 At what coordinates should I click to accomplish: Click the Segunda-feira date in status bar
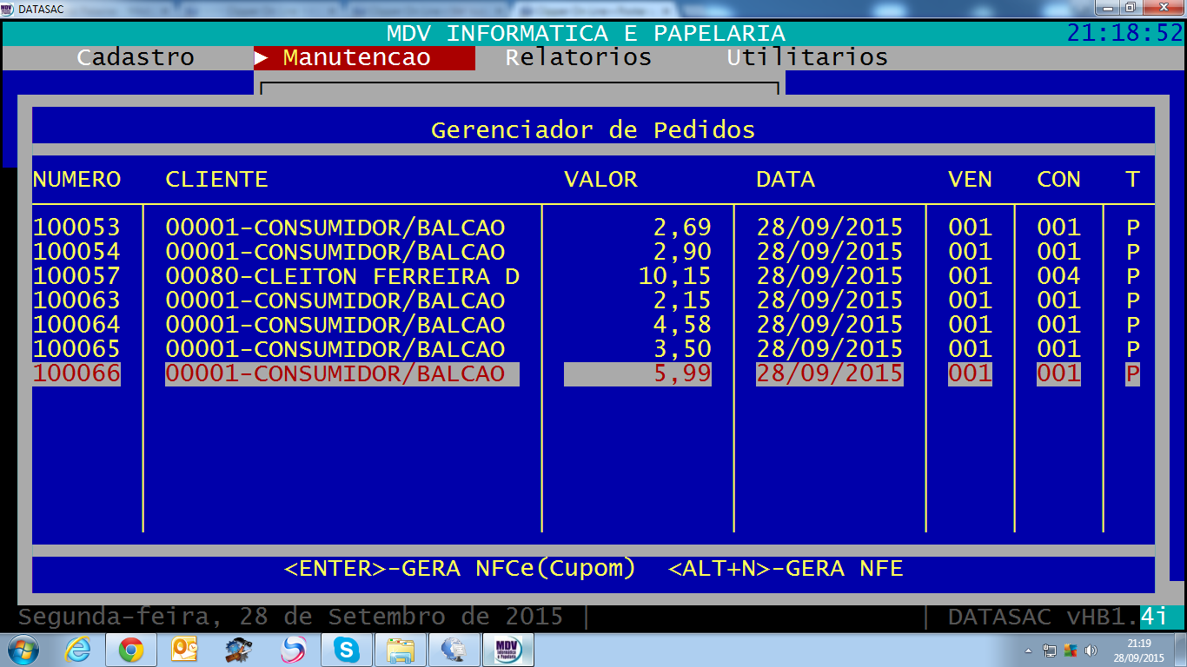point(291,617)
